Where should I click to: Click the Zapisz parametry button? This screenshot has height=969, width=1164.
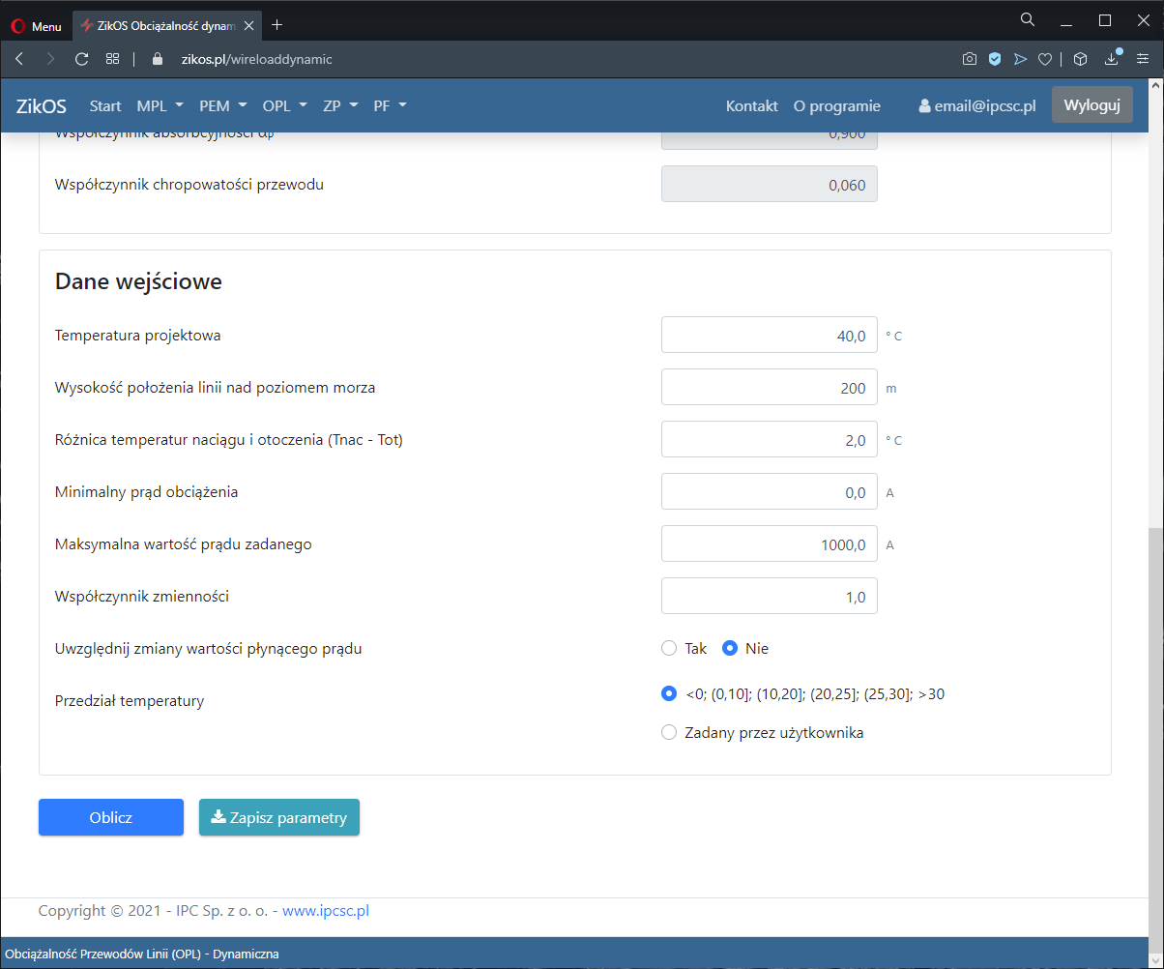pos(279,817)
